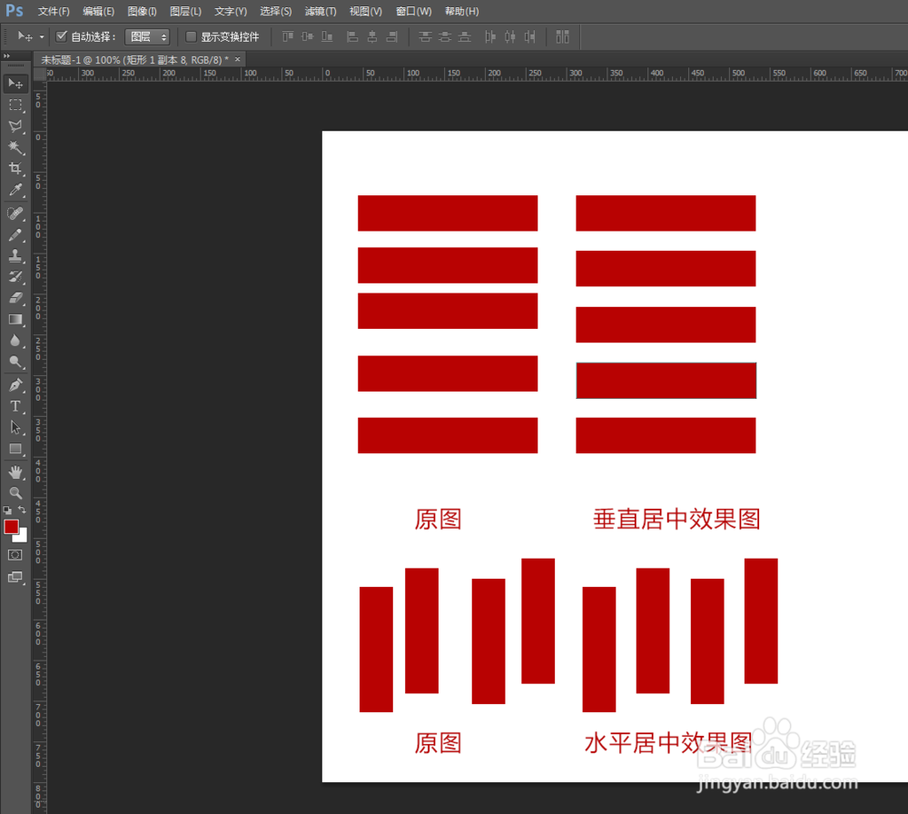Open the 图层 auto-select dropdown
Screen dimensions: 908x814
point(147,36)
